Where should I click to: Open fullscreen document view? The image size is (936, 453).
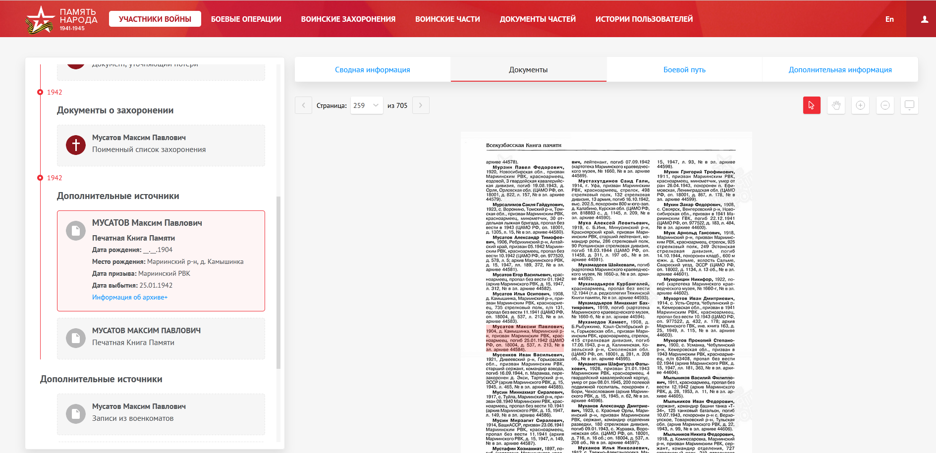tap(909, 105)
